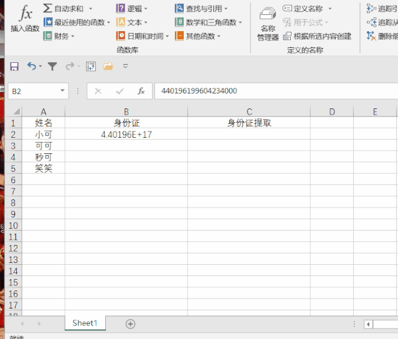Image resolution: width=398 pixels, height=339 pixels.
Task: Open the Date & Time (日期和时间) functions menu
Action: tap(143, 36)
